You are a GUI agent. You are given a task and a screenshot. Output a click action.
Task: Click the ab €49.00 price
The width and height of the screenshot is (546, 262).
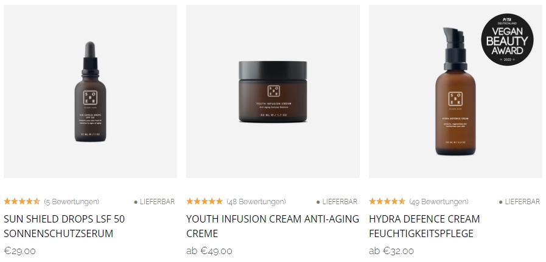(x=209, y=251)
